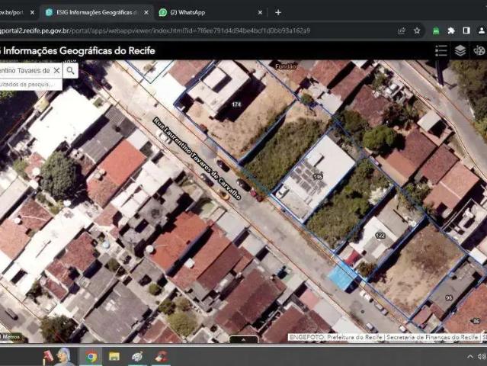Click the browser address bar URL
487x366 pixels.
coord(155,30)
